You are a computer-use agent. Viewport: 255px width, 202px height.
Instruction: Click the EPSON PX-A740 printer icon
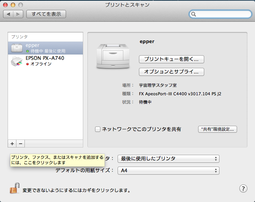[x=17, y=61]
